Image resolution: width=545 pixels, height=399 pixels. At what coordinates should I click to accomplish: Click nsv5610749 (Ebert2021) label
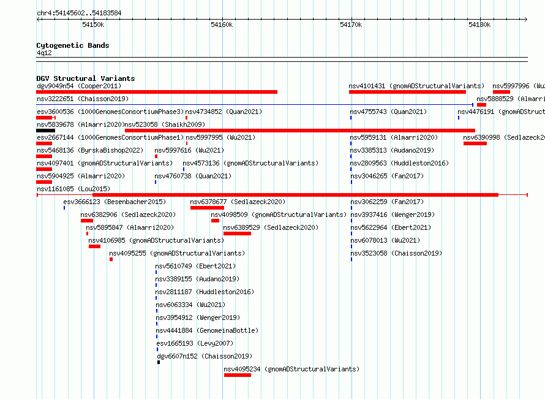[195, 266]
